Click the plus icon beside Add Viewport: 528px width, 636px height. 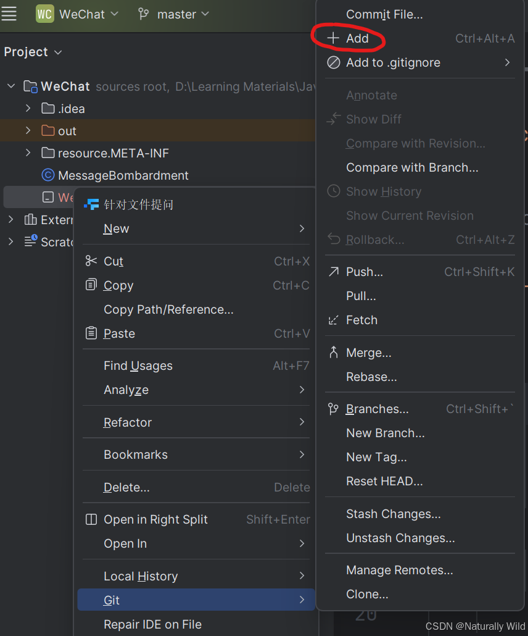click(333, 38)
